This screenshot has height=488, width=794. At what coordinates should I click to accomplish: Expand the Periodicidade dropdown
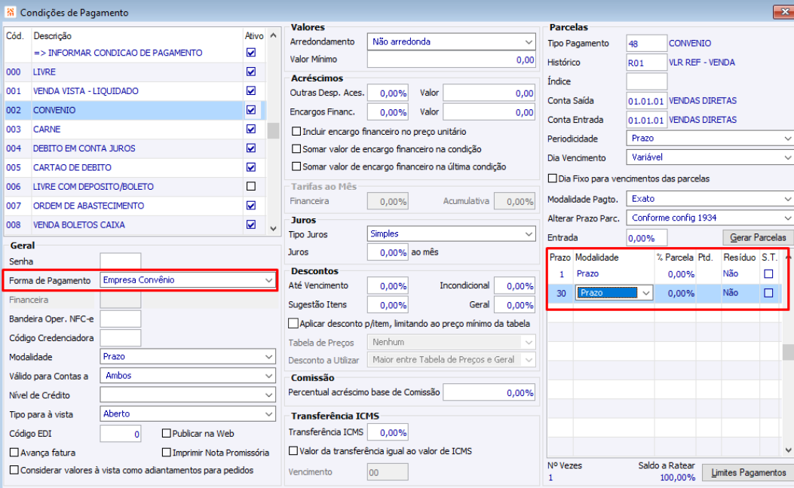pyautogui.click(x=787, y=139)
